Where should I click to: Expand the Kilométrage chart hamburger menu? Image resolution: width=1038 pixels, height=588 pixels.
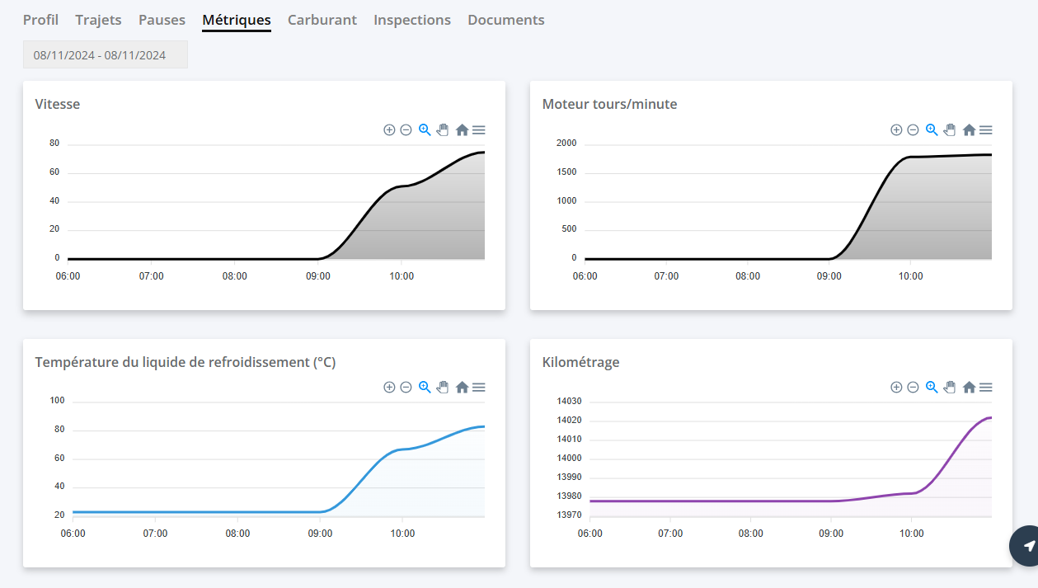985,387
